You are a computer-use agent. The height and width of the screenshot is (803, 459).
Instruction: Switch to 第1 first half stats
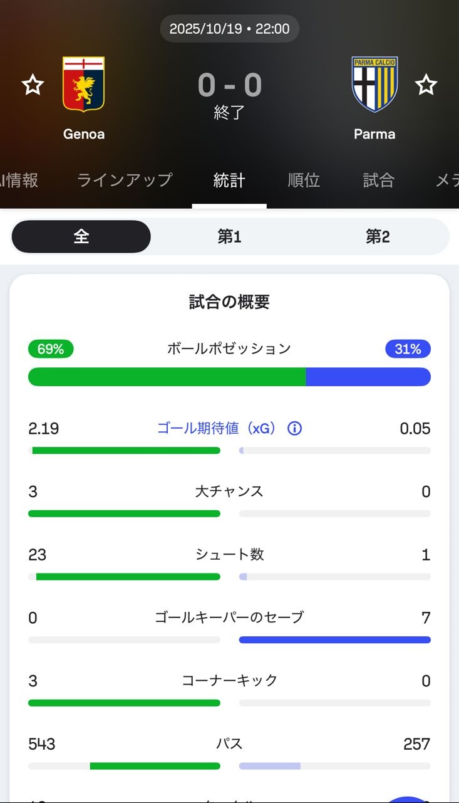coord(229,236)
